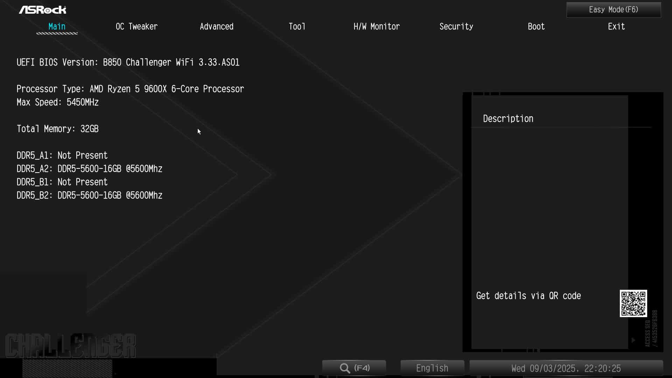Switch to the Main tab
672x378 pixels.
pos(57,27)
